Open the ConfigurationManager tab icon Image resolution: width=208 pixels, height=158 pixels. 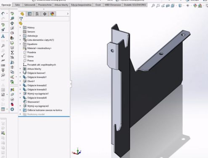click(x=37, y=14)
